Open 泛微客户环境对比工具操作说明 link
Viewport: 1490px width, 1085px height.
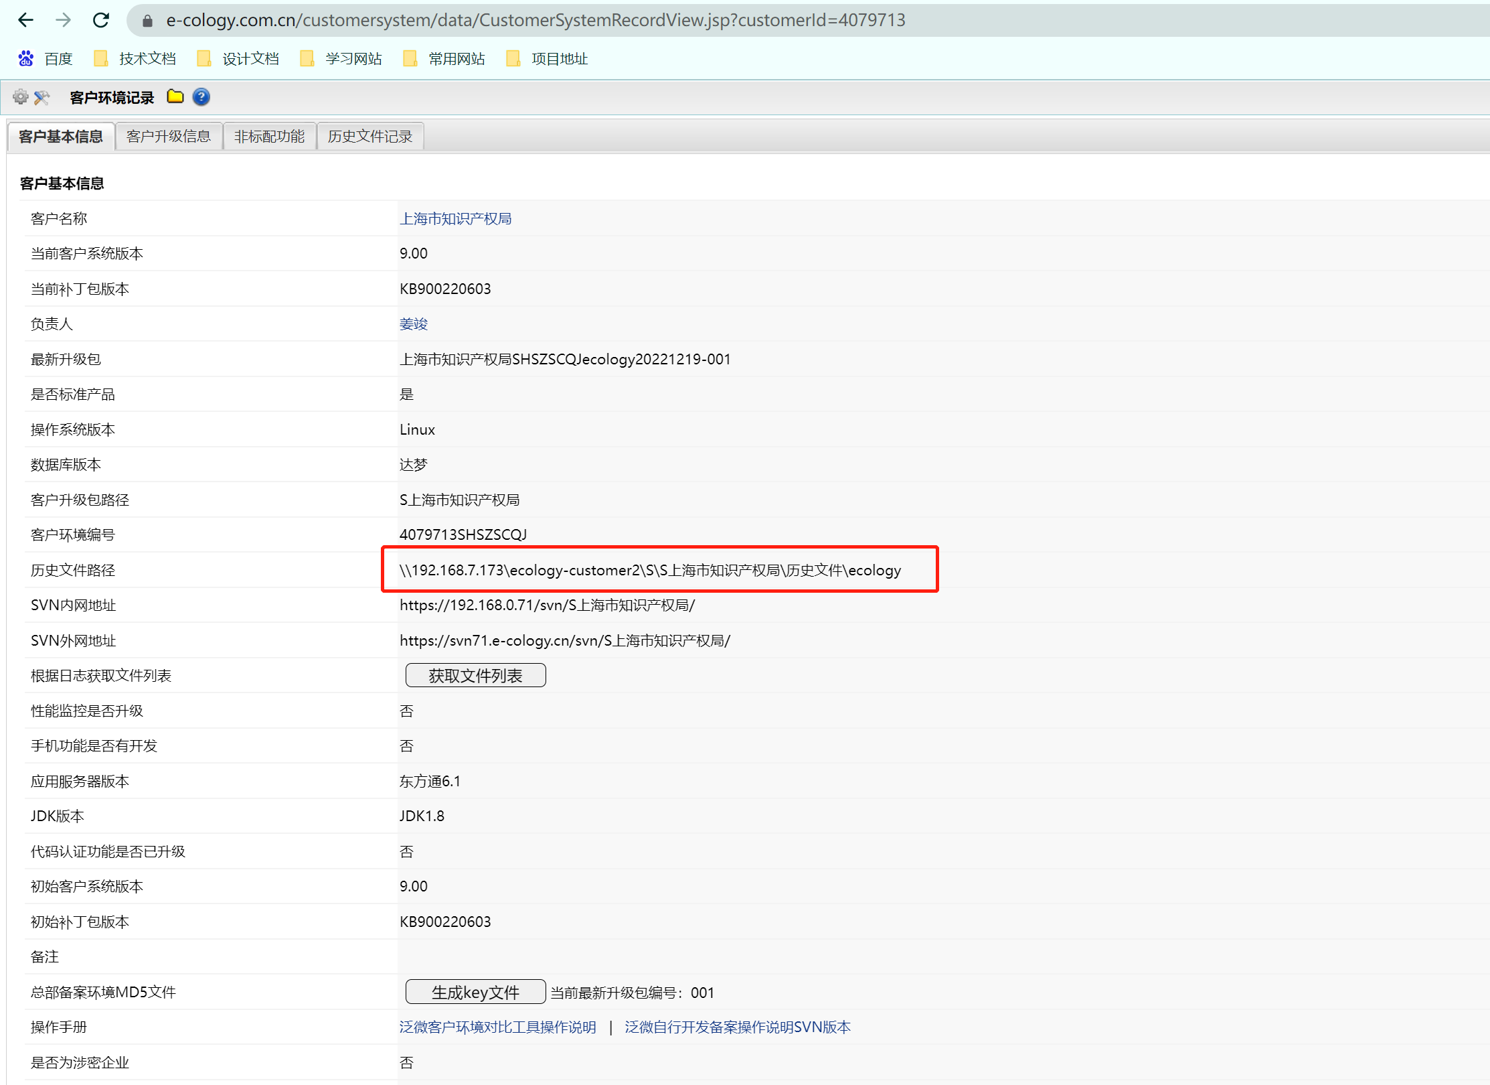(x=497, y=1027)
